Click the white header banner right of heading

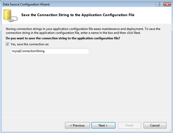(x=153, y=15)
